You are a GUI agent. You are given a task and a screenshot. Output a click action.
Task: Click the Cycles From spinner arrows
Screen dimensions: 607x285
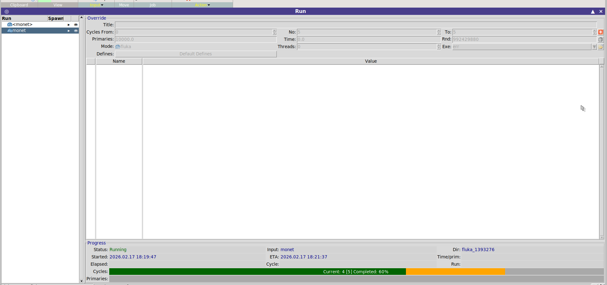275,32
